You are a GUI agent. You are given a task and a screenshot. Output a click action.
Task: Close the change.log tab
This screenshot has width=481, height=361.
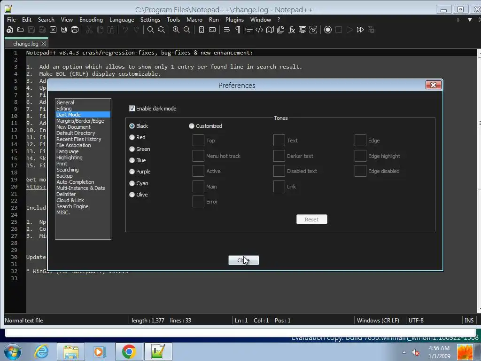(x=44, y=44)
